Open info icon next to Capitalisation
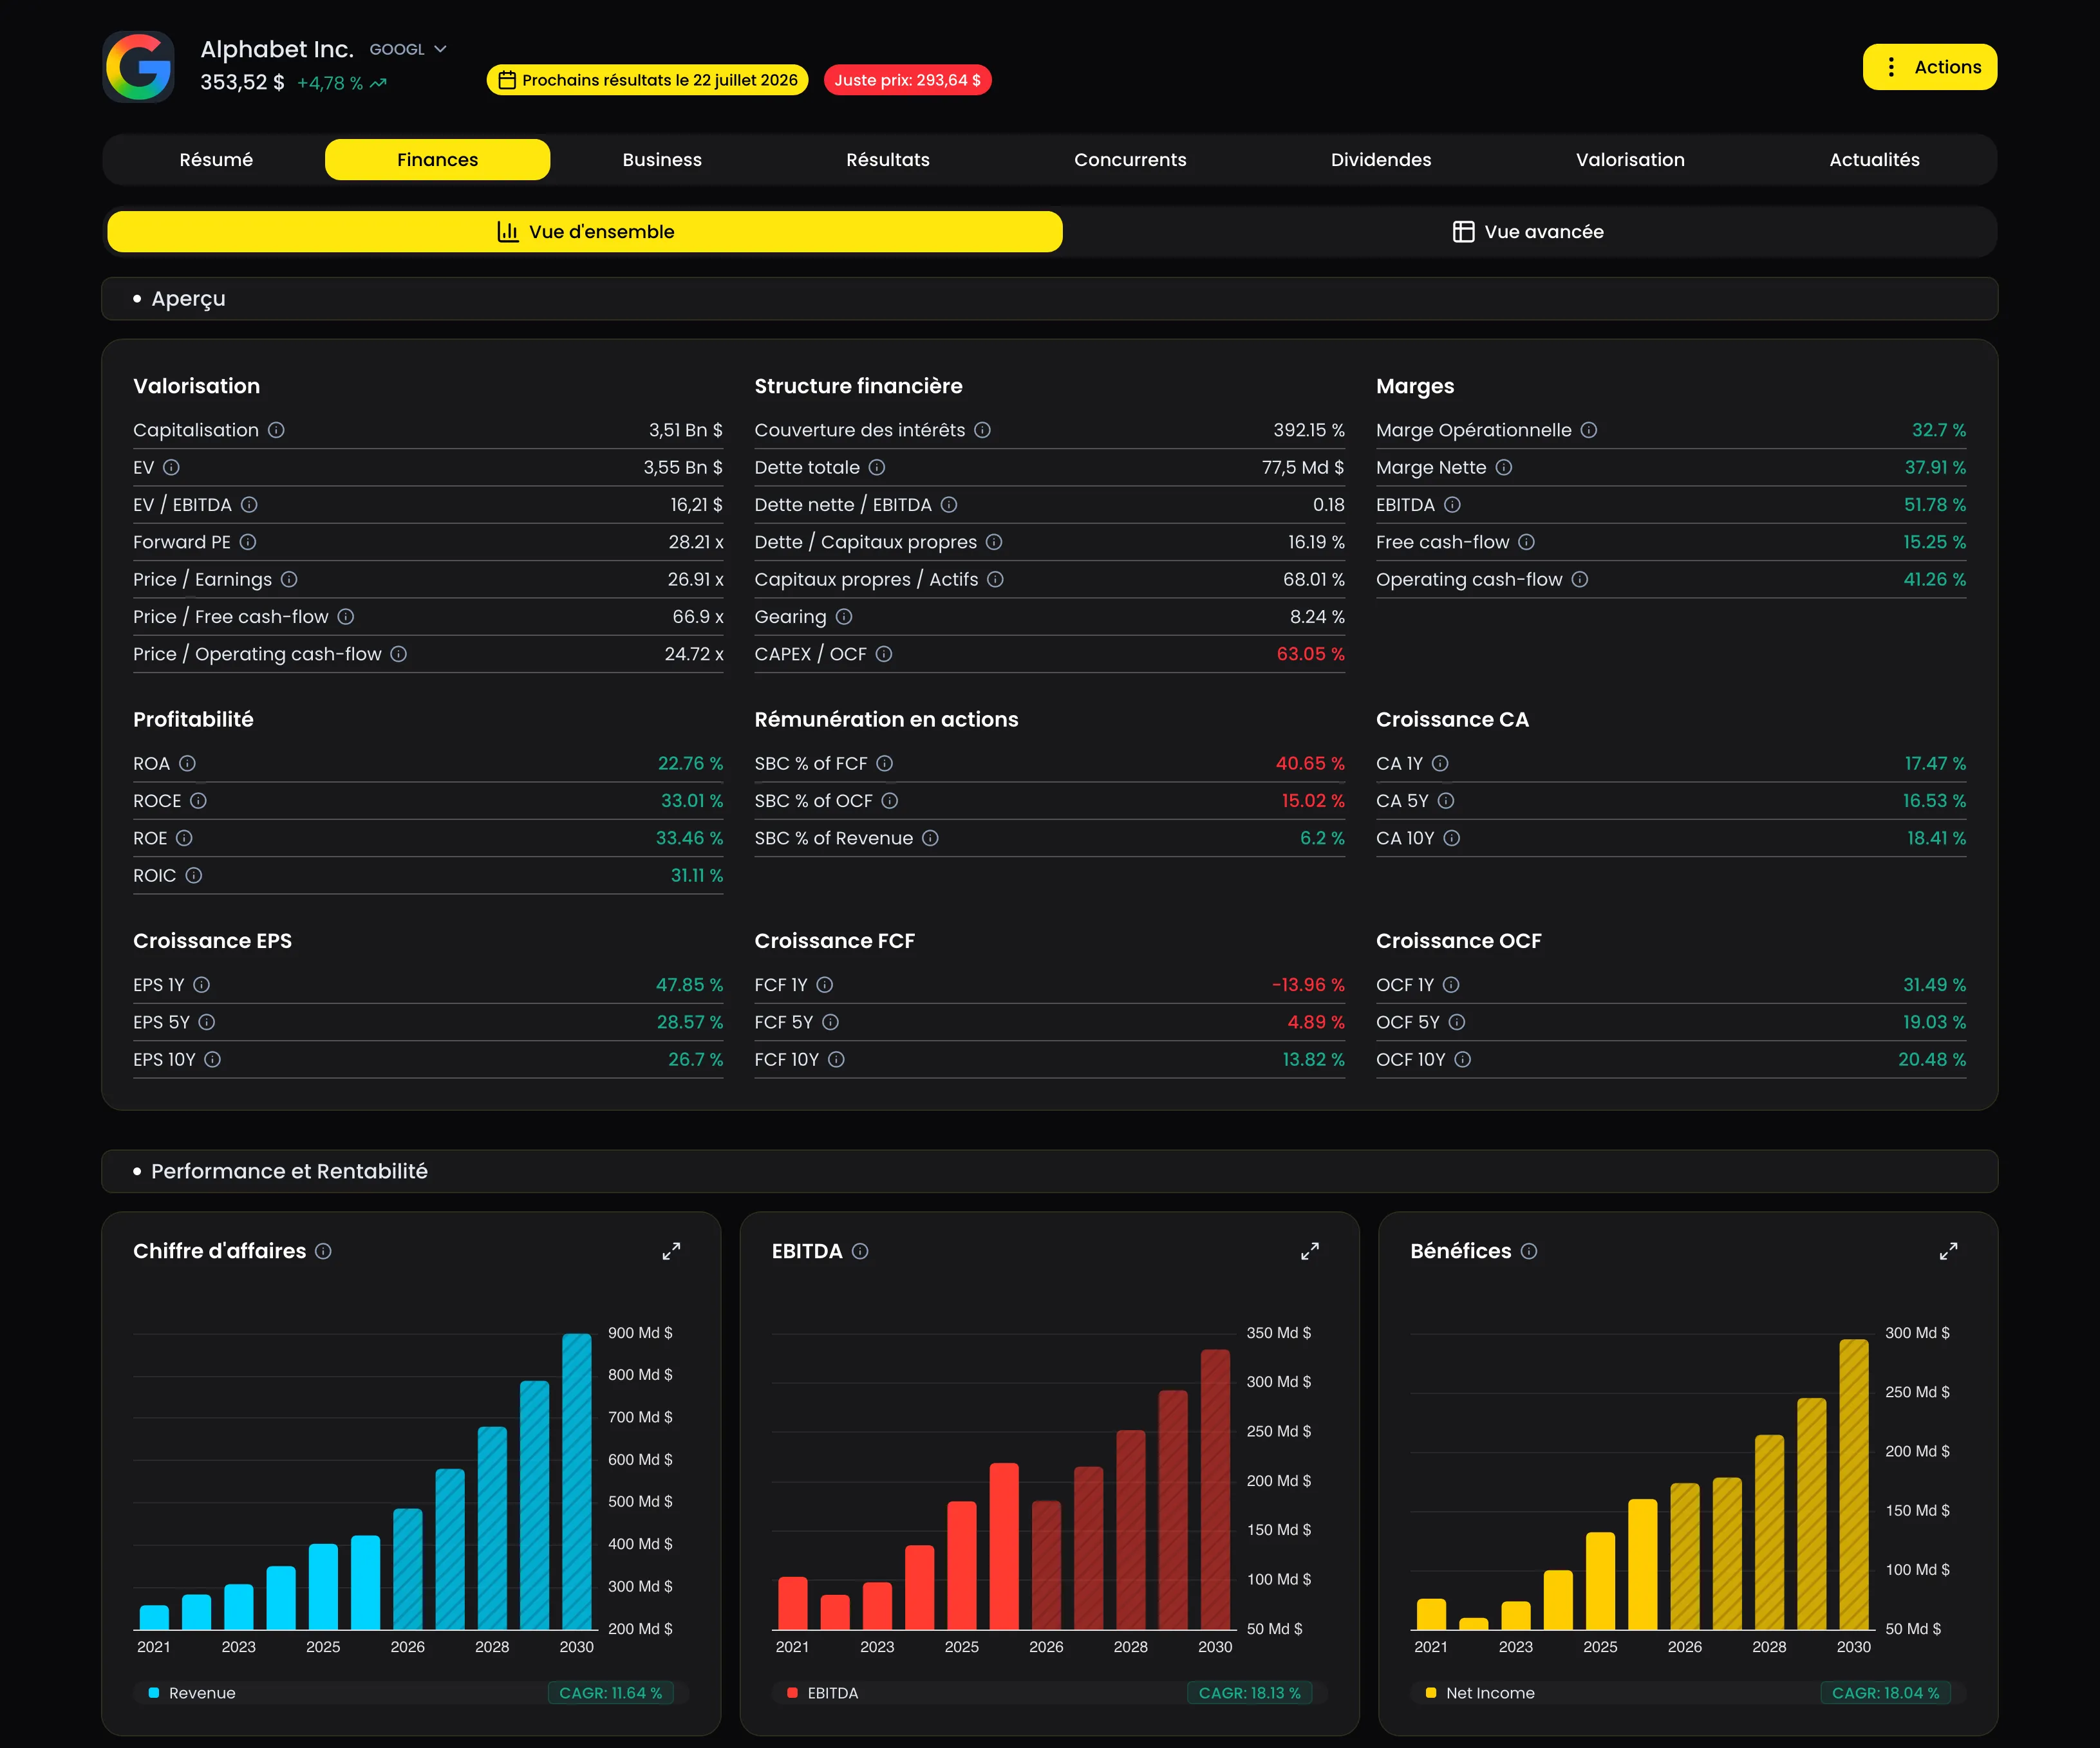 (277, 430)
